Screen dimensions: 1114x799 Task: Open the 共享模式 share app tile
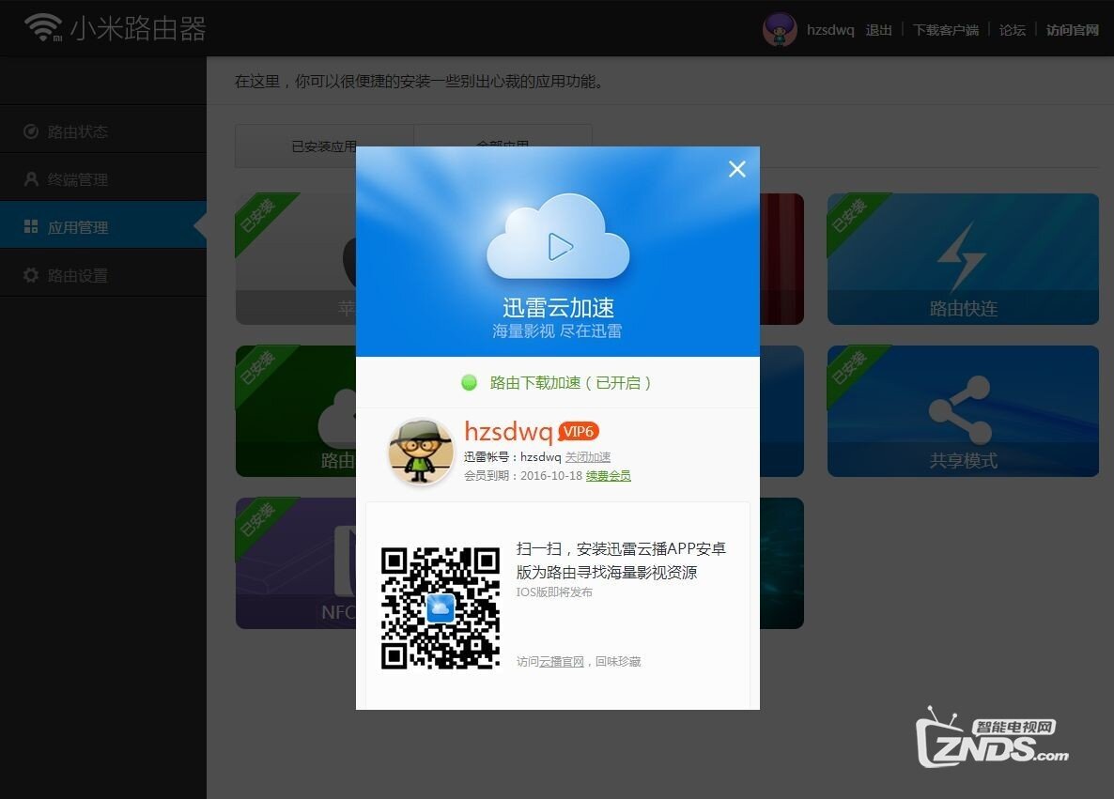(962, 411)
